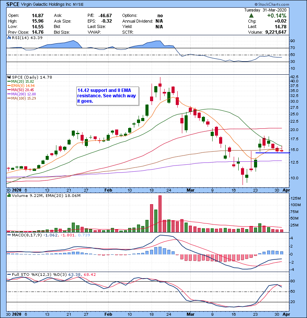Click the RSI(14) indicator icon
Screen dimensions: 307x318
[x=9, y=38]
